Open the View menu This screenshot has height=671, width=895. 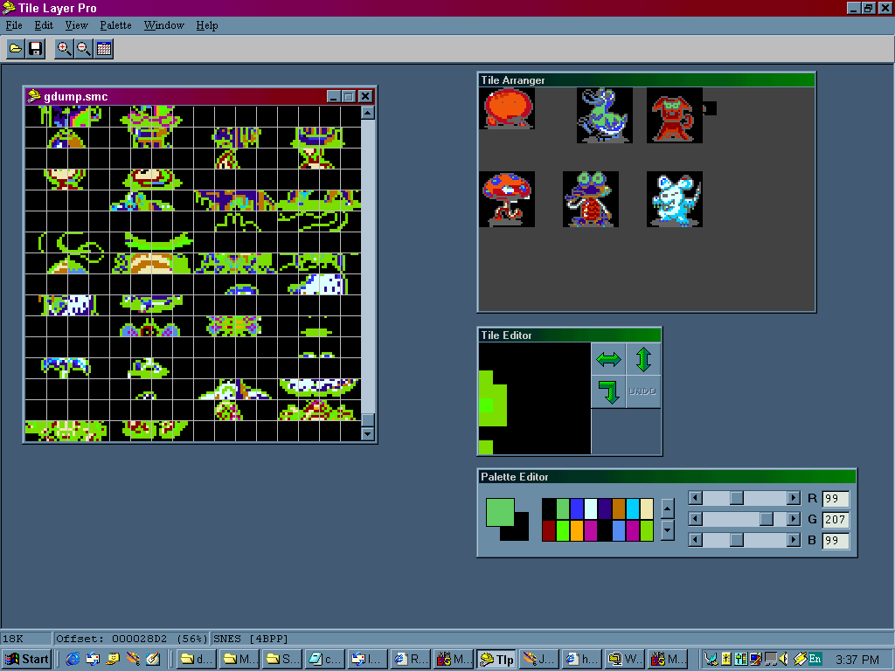pyautogui.click(x=76, y=25)
